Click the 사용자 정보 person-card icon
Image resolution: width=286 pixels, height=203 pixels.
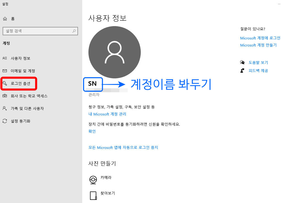[x=5, y=58]
